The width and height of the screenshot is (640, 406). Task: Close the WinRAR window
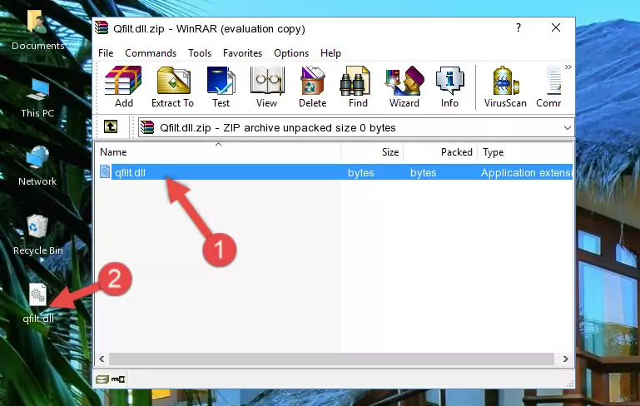555,27
